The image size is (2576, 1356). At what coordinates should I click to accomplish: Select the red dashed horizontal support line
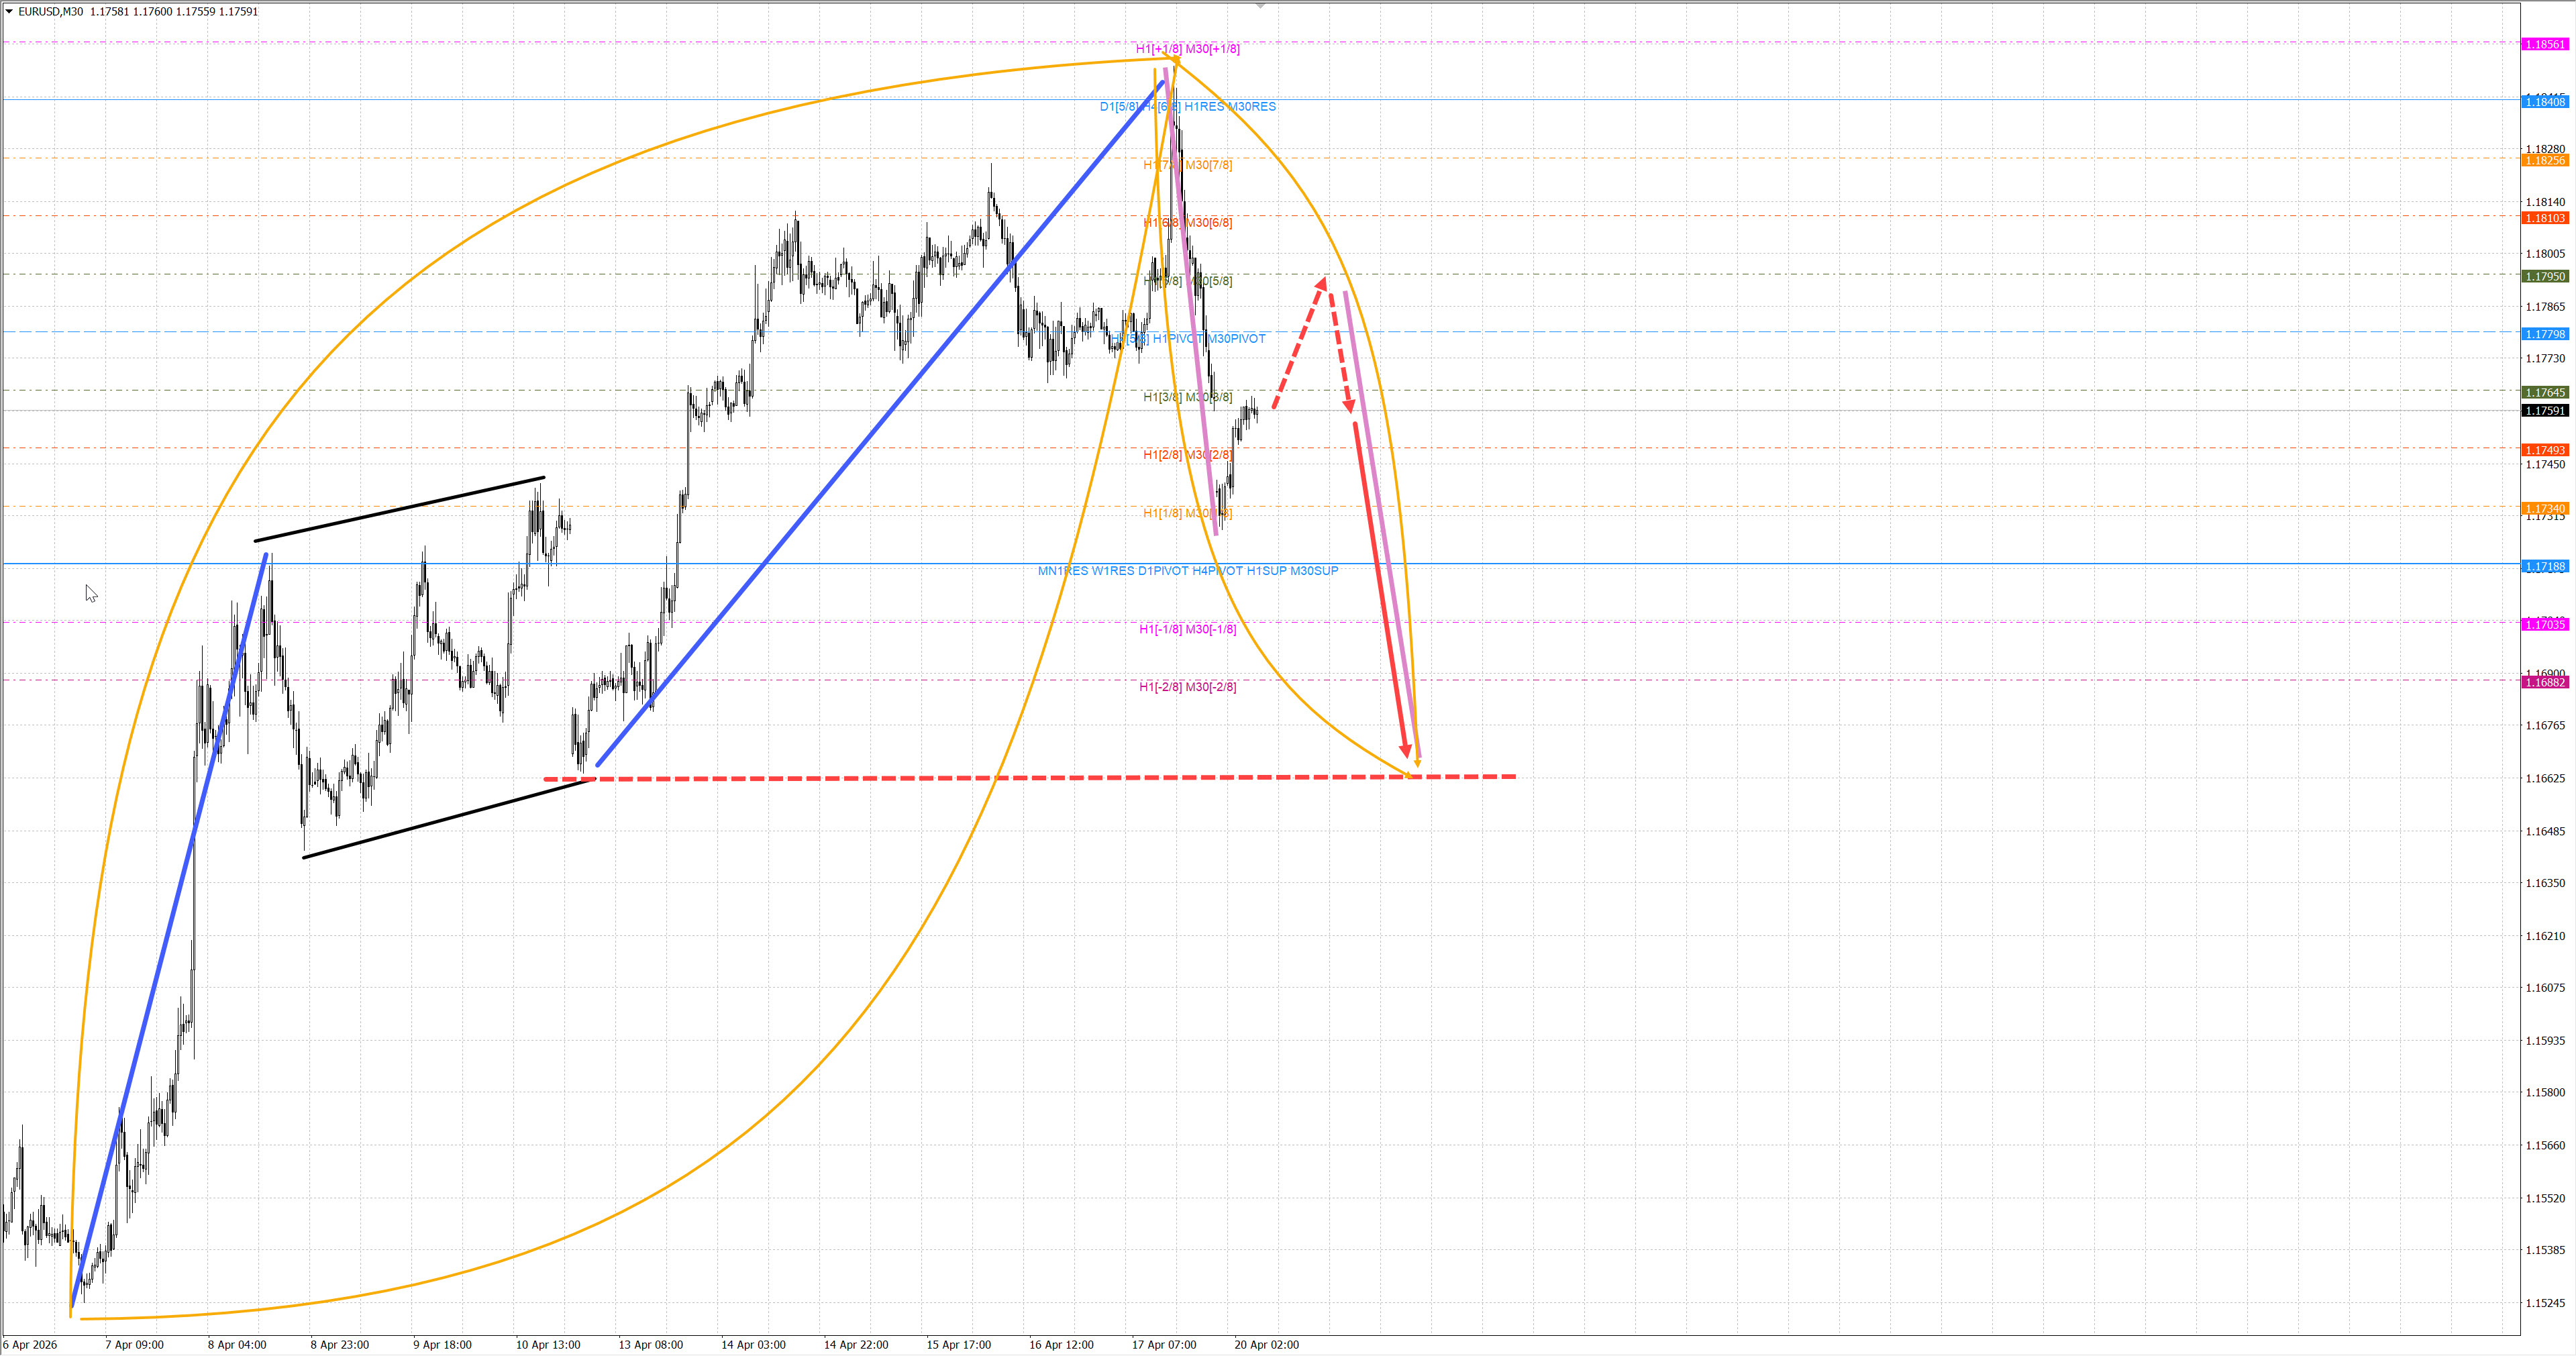(1030, 777)
